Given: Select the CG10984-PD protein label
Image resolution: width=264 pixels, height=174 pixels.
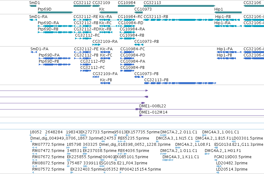Looking at the screenshot, I should pyautogui.click(x=133, y=55).
